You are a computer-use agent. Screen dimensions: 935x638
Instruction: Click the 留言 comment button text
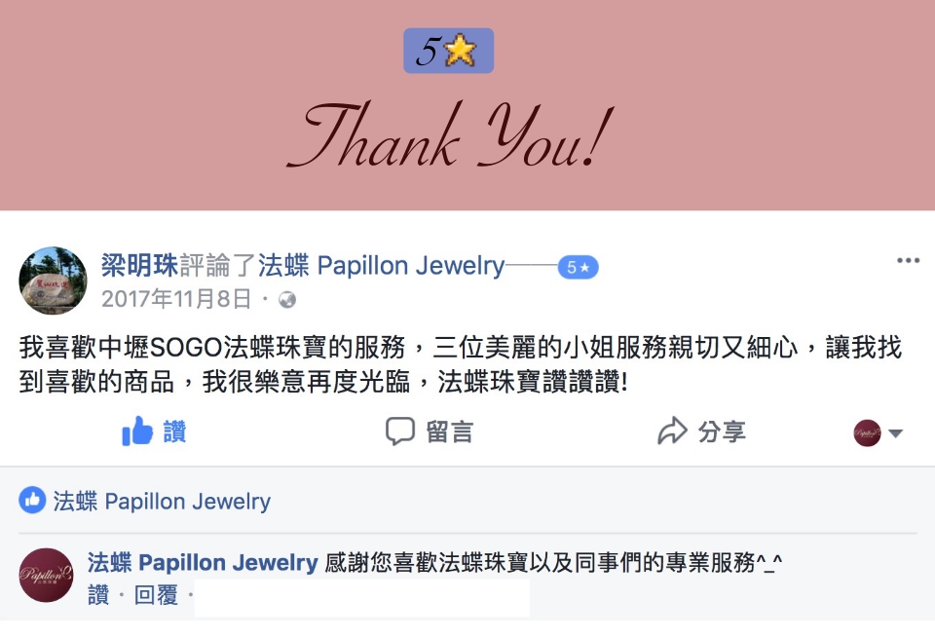(x=450, y=432)
